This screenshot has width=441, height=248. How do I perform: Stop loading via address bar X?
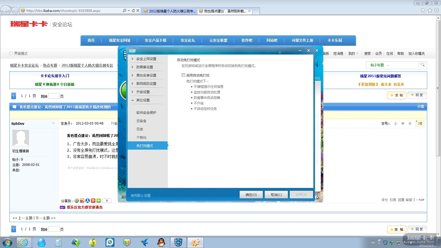click(138, 10)
